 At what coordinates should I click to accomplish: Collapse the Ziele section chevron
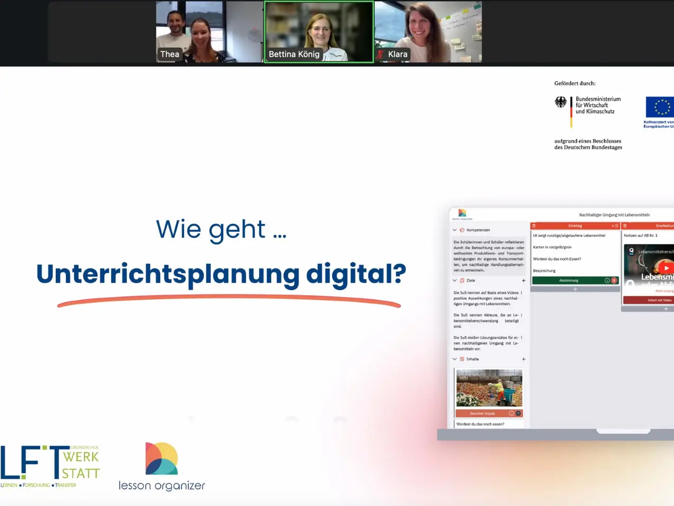[x=454, y=281]
